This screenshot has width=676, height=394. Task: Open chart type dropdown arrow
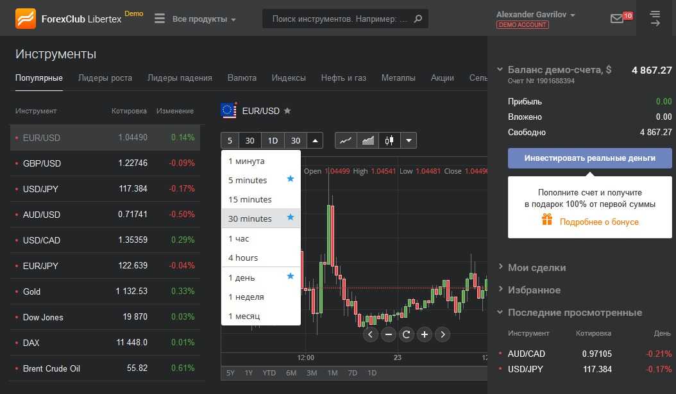point(409,140)
